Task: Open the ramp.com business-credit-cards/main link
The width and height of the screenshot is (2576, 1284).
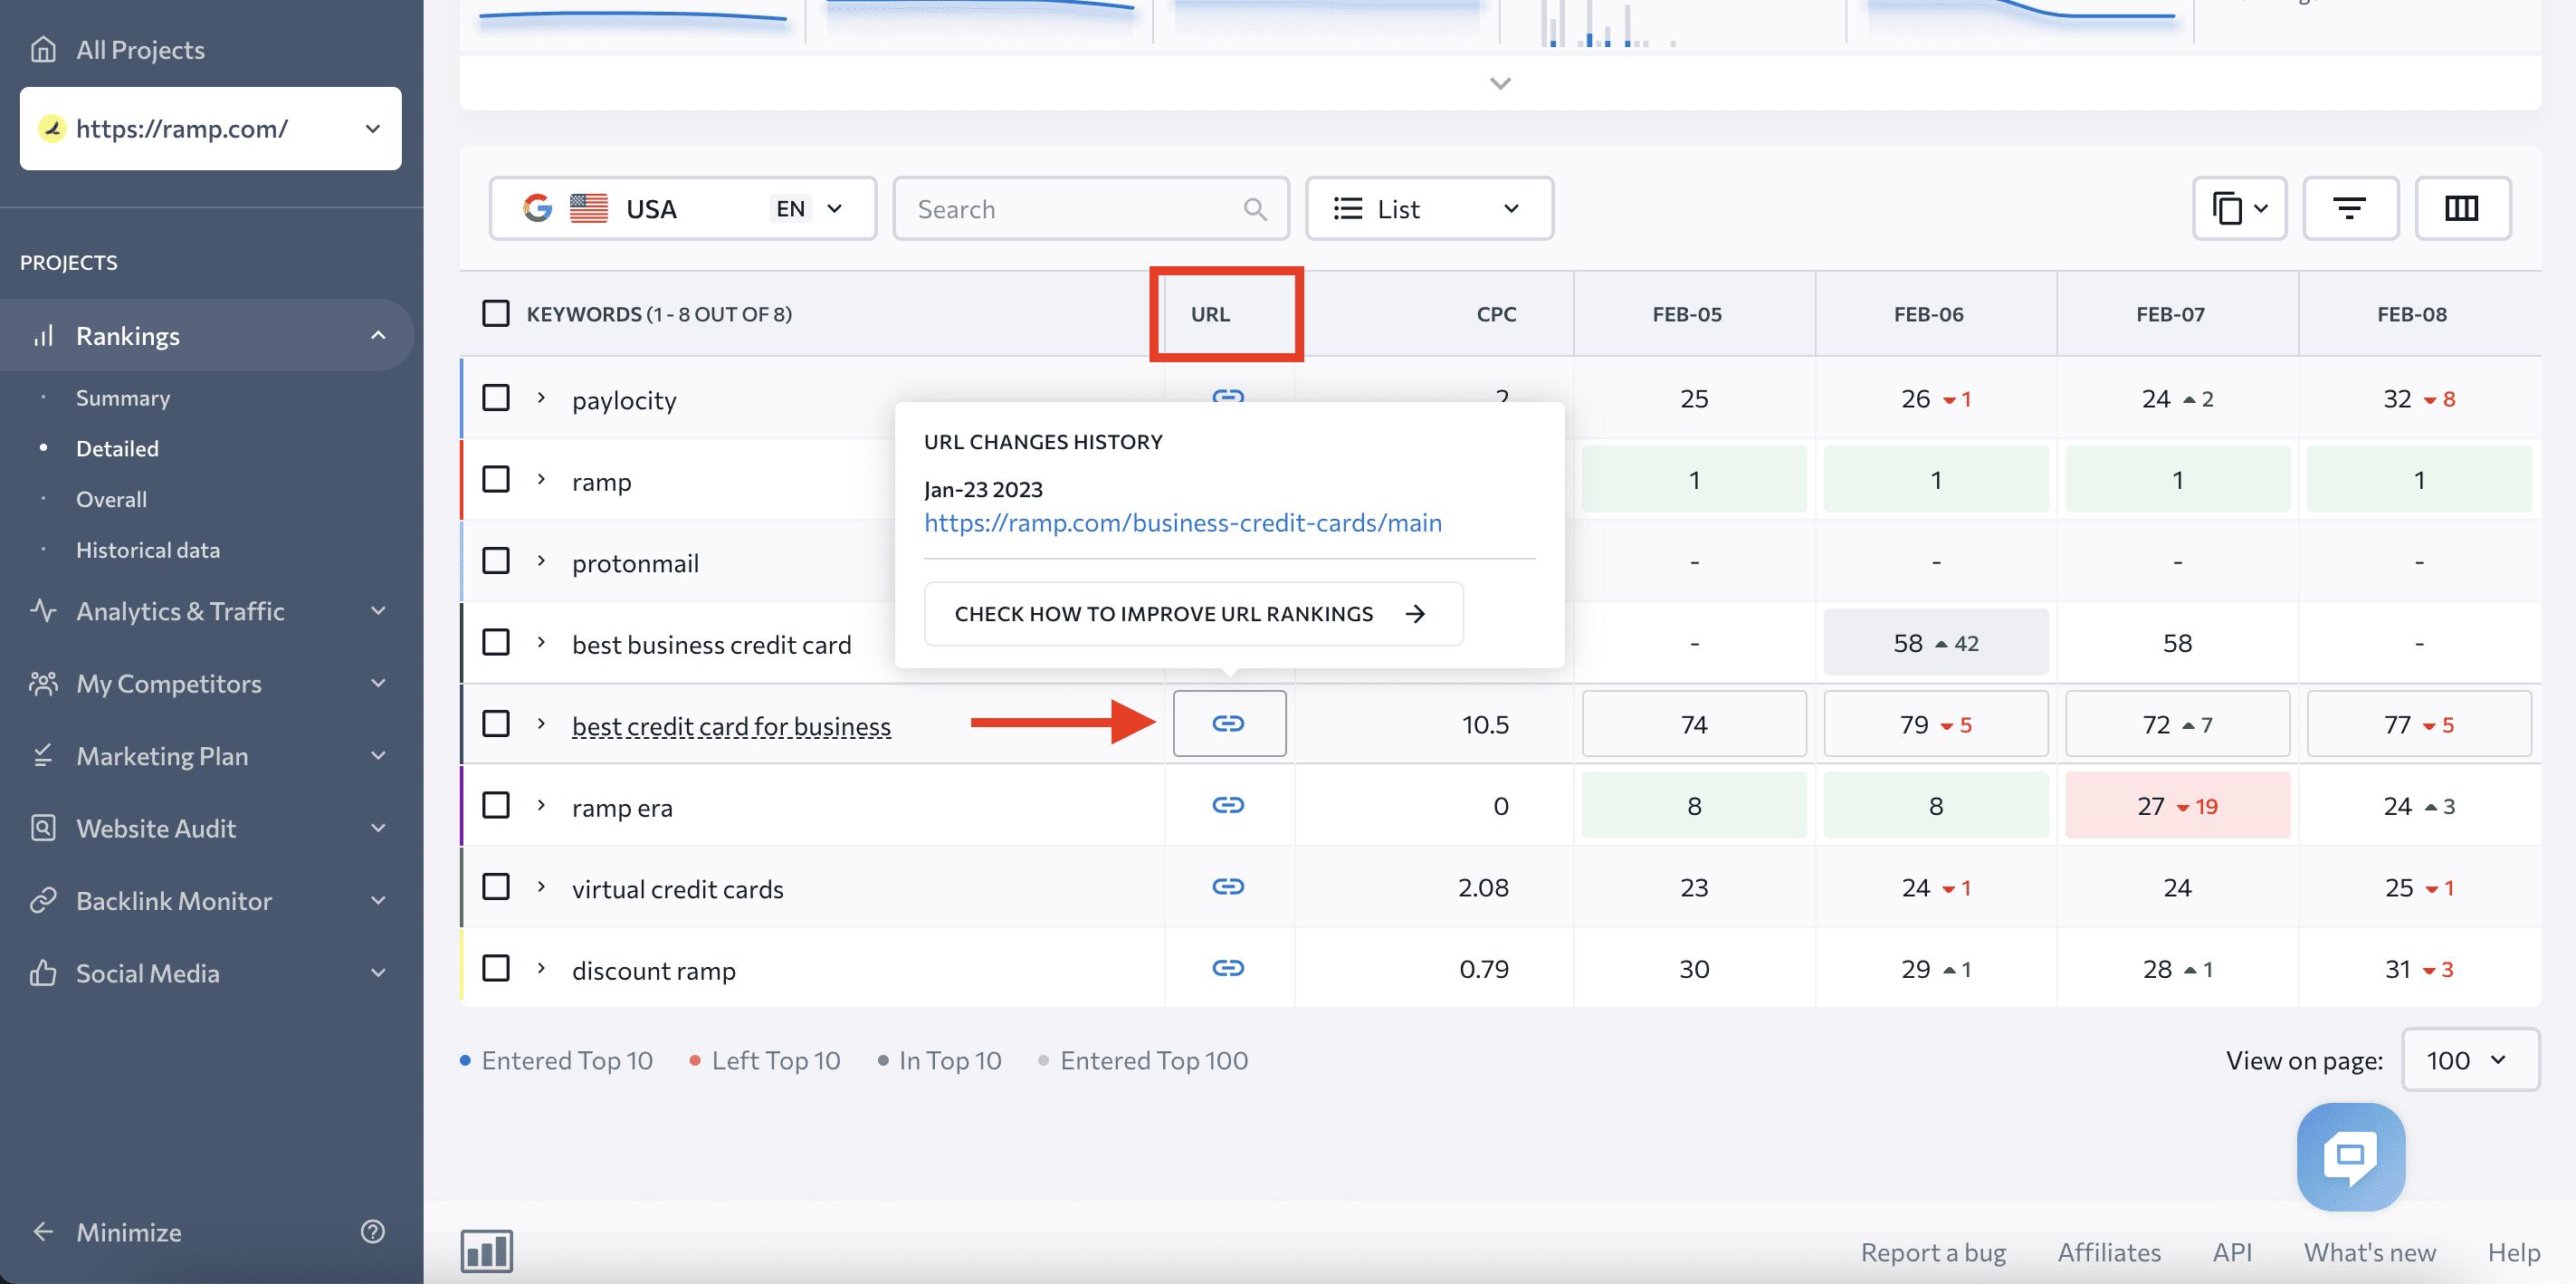Action: point(1183,522)
